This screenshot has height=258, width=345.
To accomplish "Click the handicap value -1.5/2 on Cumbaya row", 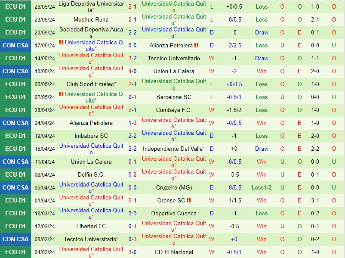I will coord(234,110).
